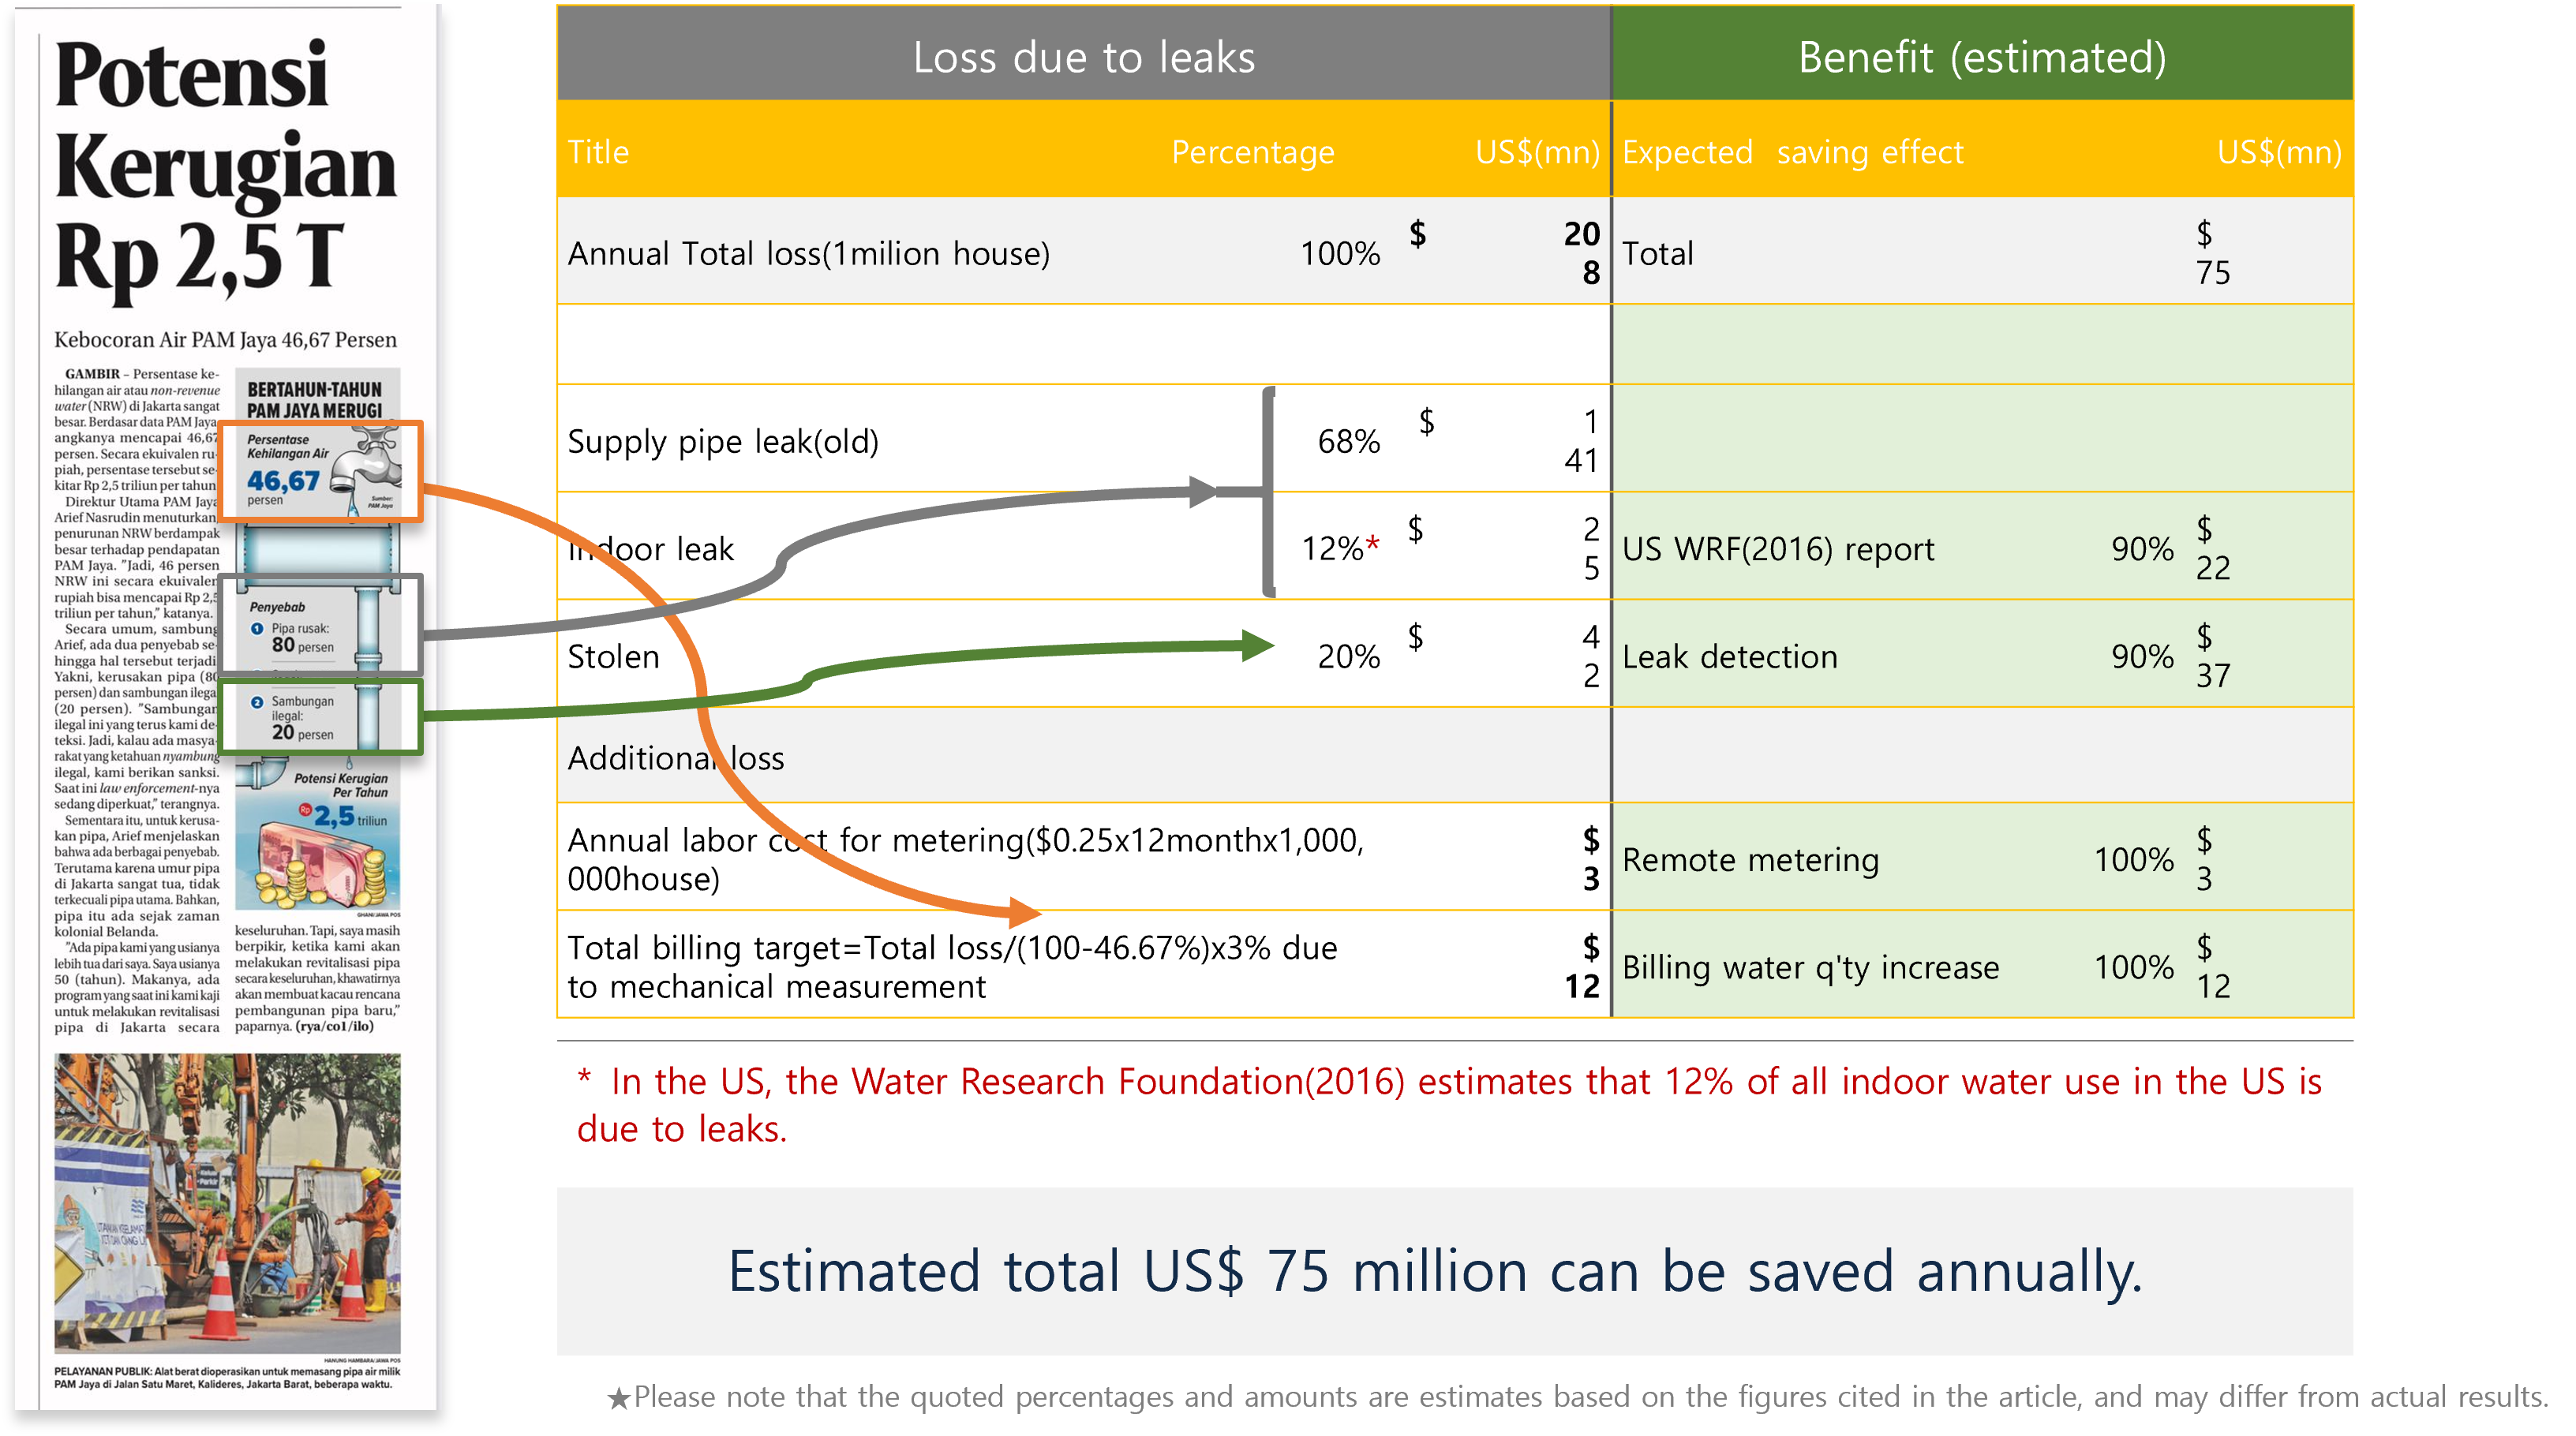Click the '46,67 persen' infographic value
2576x1436 pixels.
point(283,486)
